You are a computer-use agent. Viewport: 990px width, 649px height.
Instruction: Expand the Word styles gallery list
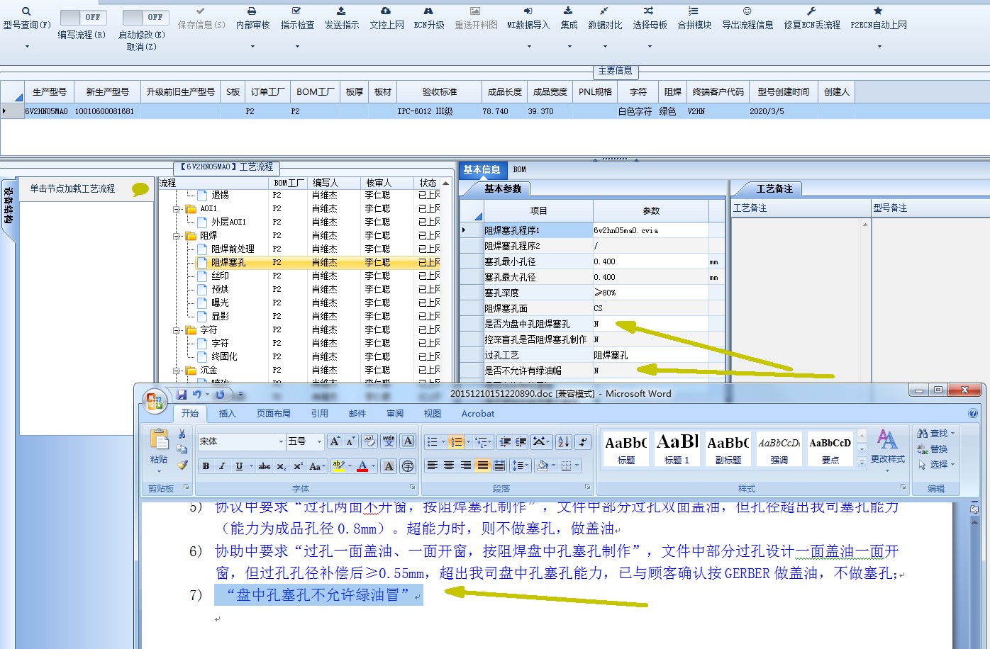tap(862, 462)
